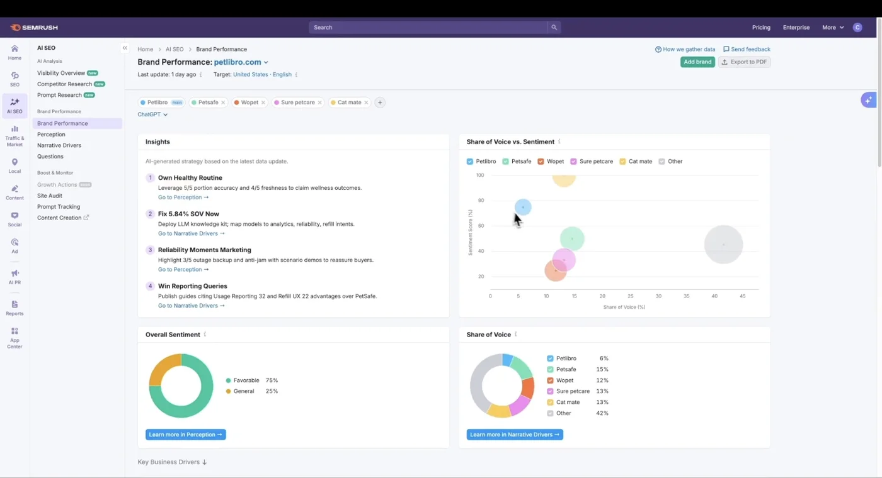Uncheck Sure petcare in bubble chart legend
This screenshot has width=882, height=478.
click(573, 162)
